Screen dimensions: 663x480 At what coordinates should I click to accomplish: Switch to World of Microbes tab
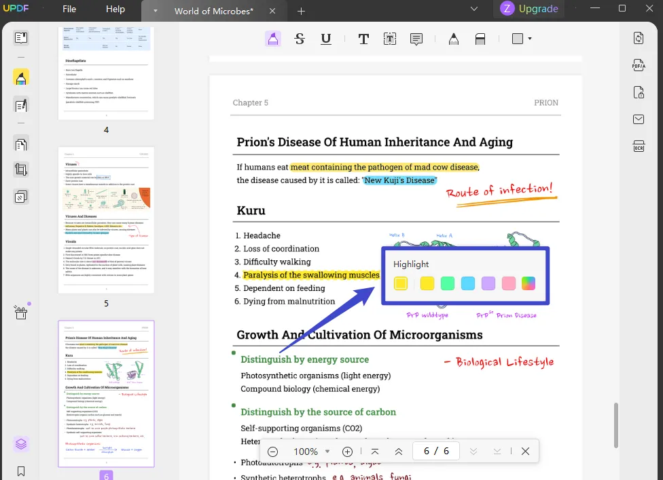click(214, 11)
